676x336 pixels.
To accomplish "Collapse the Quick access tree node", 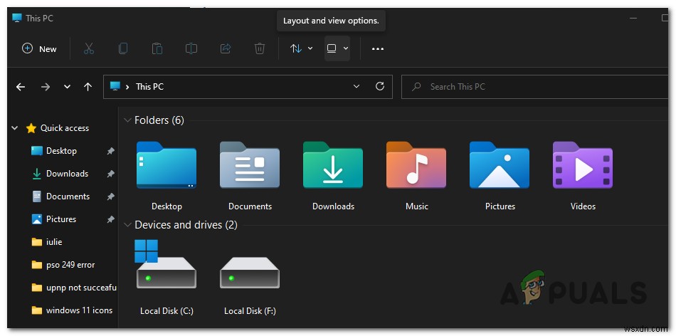I will click(x=15, y=128).
